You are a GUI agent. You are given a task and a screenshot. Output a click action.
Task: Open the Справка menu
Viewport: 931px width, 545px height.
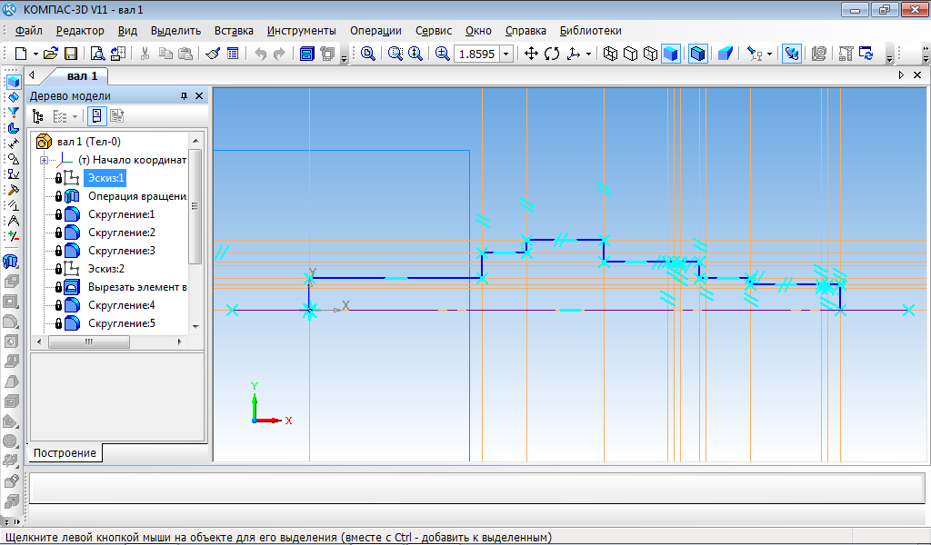[x=526, y=31]
